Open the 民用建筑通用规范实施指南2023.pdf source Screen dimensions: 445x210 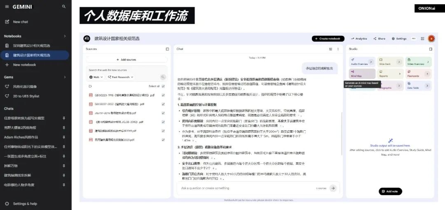(x=115, y=140)
